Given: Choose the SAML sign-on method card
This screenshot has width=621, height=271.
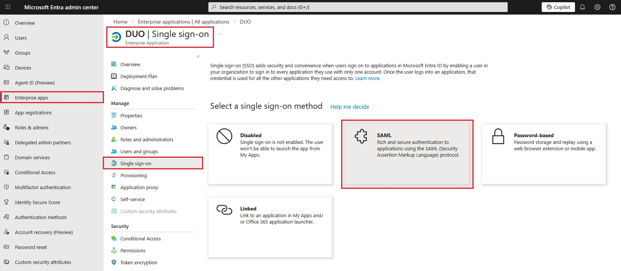Looking at the screenshot, I should (407, 154).
